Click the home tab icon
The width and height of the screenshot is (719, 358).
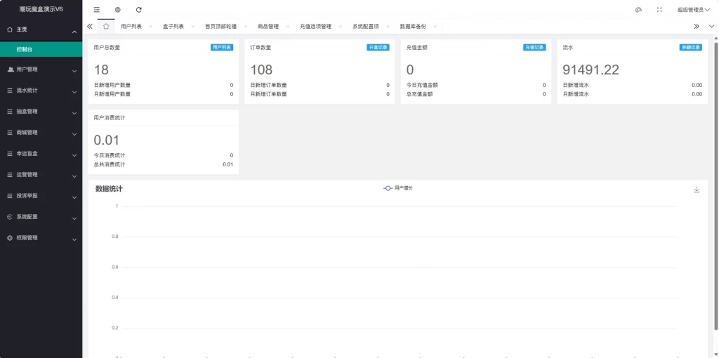point(105,26)
